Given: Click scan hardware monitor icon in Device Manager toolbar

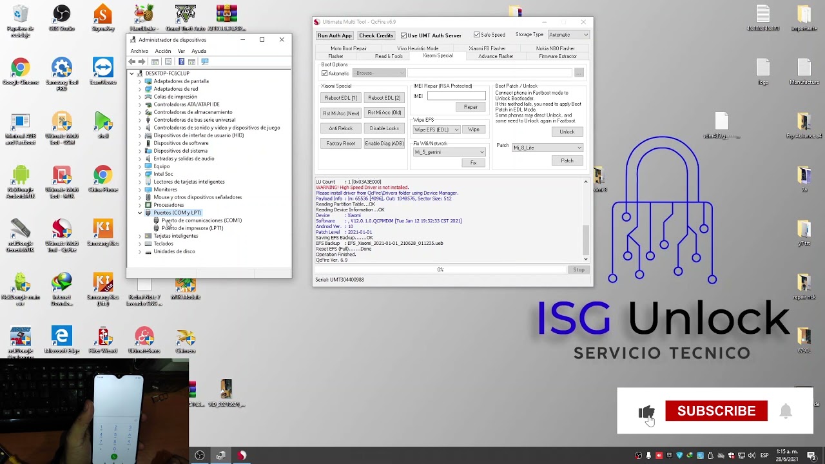Looking at the screenshot, I should click(x=205, y=62).
